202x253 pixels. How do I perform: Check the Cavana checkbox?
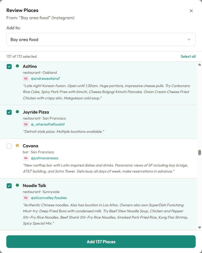tap(9, 146)
